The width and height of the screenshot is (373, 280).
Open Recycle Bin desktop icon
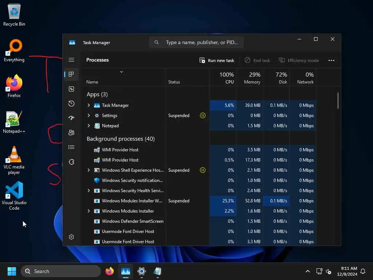coord(14,15)
